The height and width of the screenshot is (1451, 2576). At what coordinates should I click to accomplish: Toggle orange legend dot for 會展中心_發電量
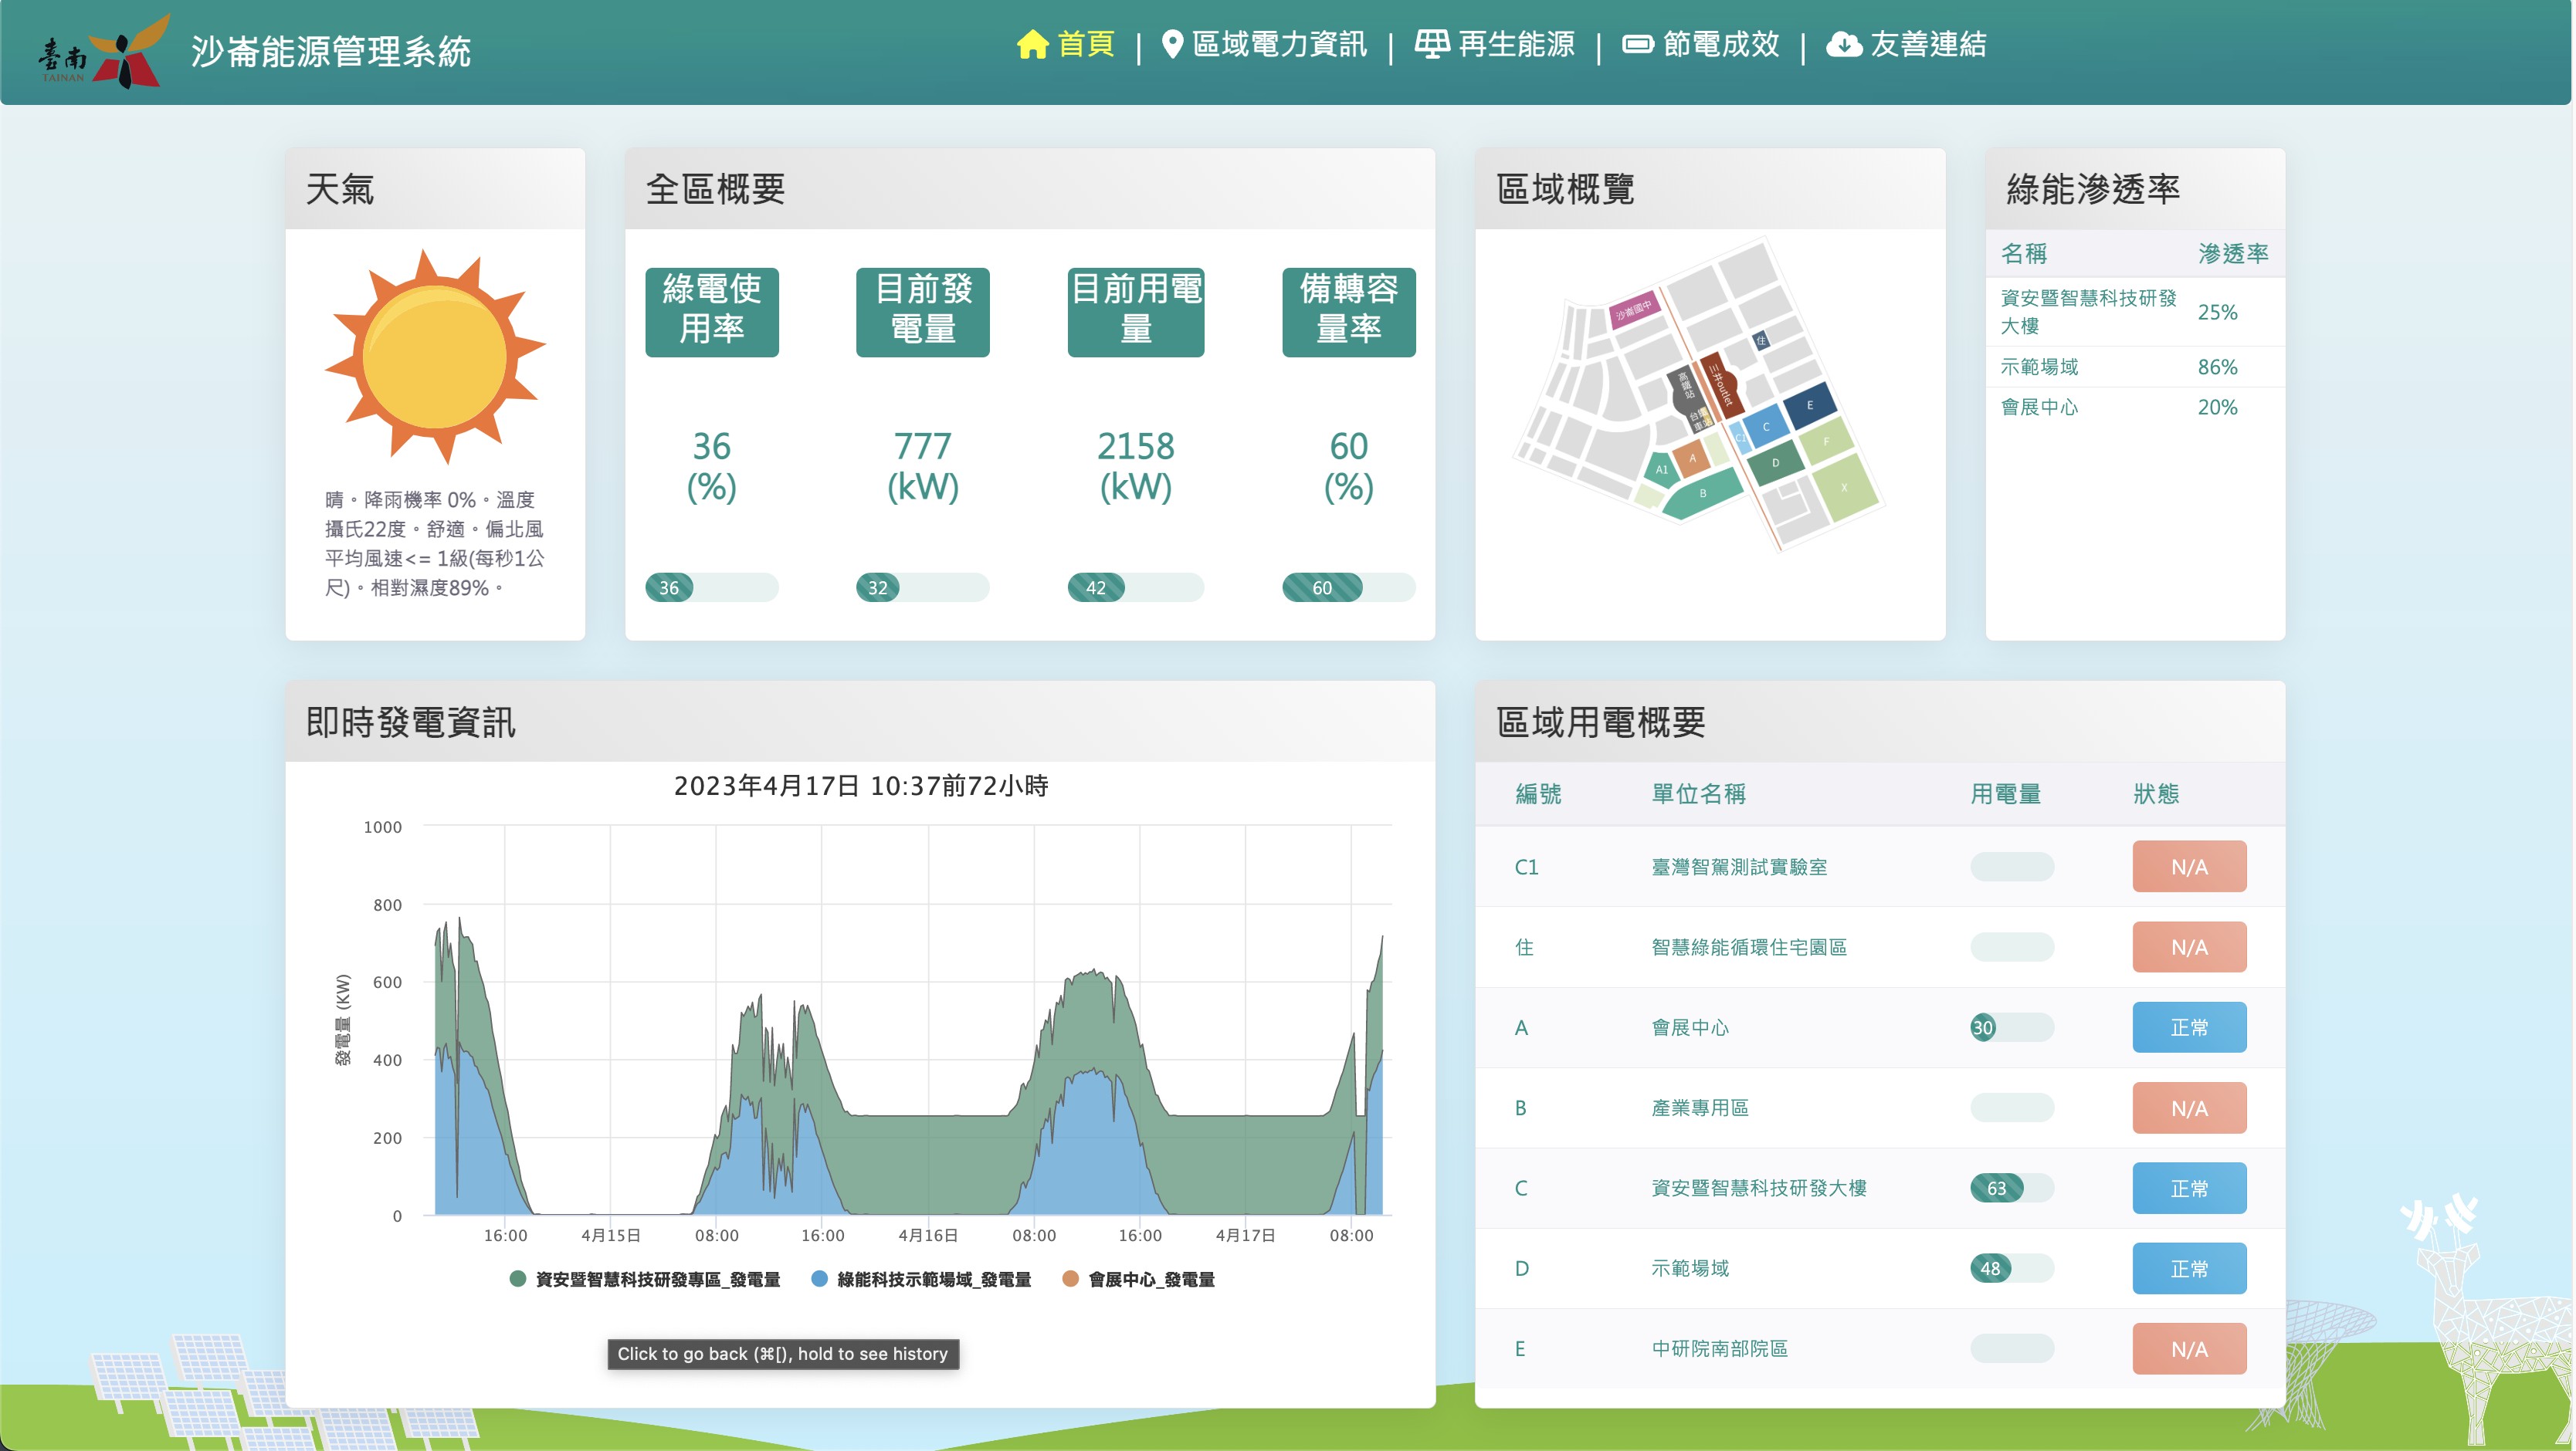point(1070,1279)
